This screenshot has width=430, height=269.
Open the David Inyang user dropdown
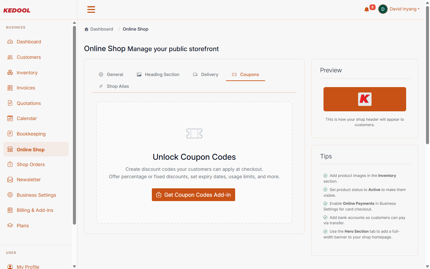tap(404, 9)
